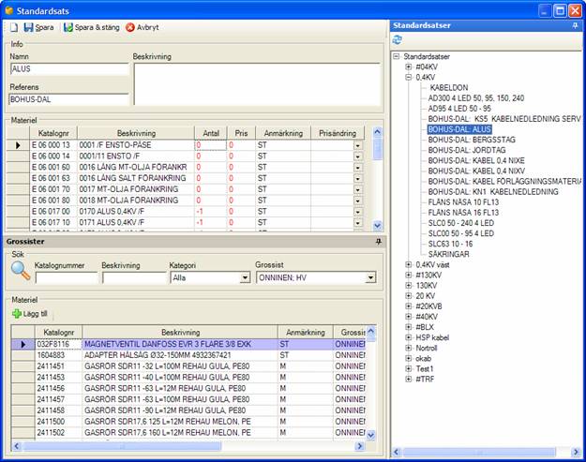This screenshot has height=462, width=586.
Task: Select the SÄKRINGAR tree item
Action: click(448, 254)
